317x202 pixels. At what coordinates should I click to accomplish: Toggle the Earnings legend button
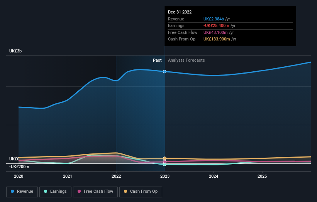(x=55, y=192)
